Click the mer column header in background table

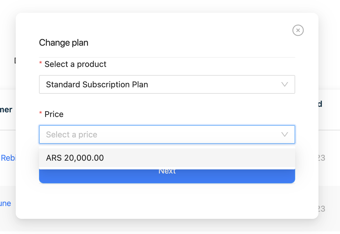[6, 109]
